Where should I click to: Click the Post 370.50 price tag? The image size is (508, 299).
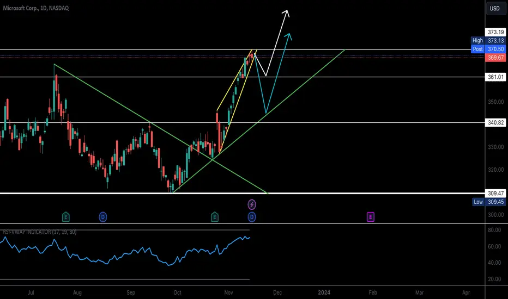pyautogui.click(x=488, y=49)
